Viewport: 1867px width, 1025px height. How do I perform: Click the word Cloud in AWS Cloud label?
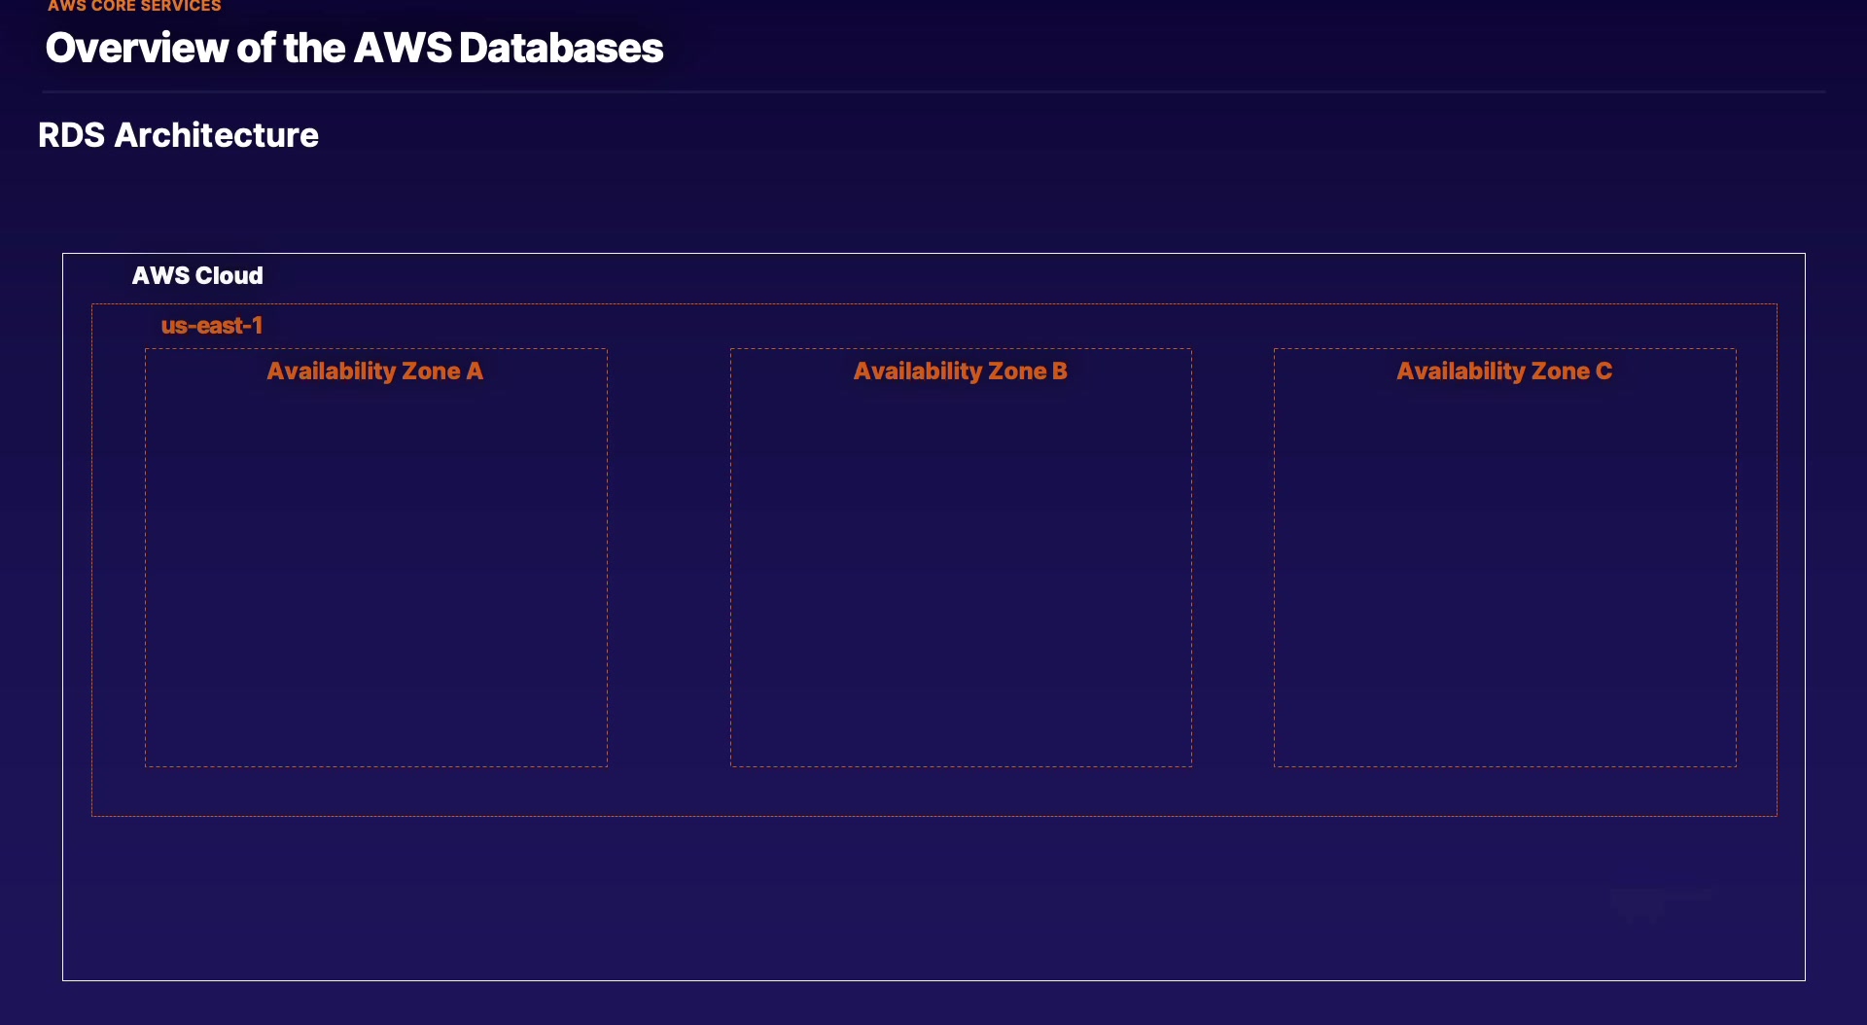(x=229, y=275)
